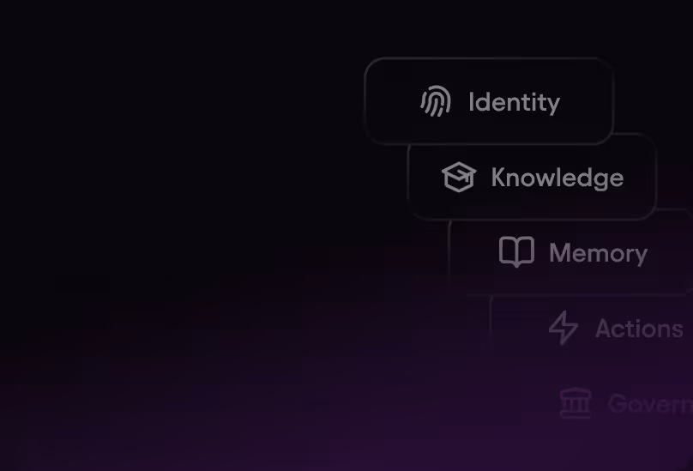Click the graduation cap Knowledge icon
Image resolution: width=693 pixels, height=471 pixels.
tap(459, 177)
